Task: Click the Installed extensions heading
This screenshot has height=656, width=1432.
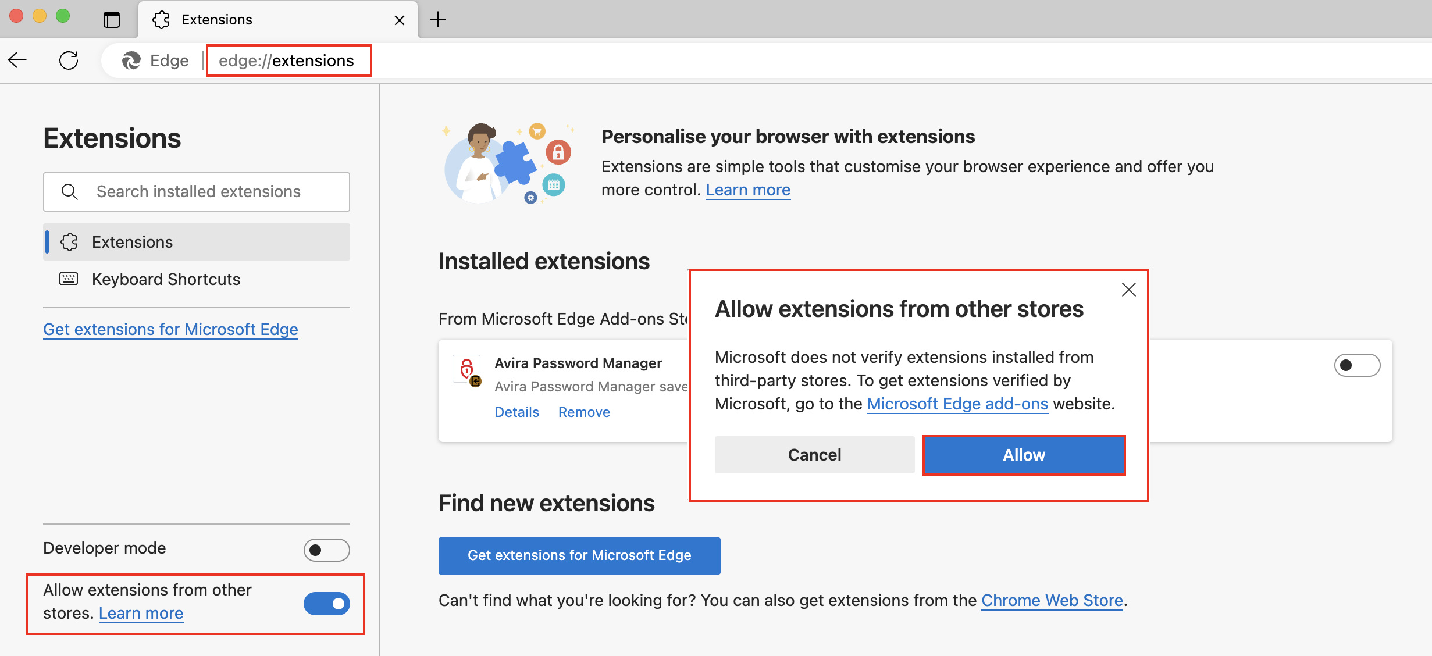Action: (x=544, y=262)
